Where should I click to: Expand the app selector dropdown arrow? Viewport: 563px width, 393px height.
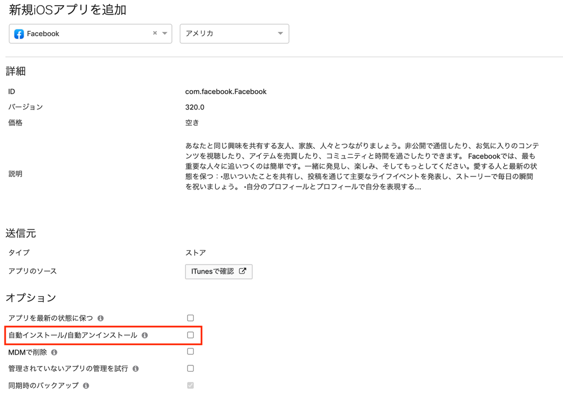pos(165,34)
